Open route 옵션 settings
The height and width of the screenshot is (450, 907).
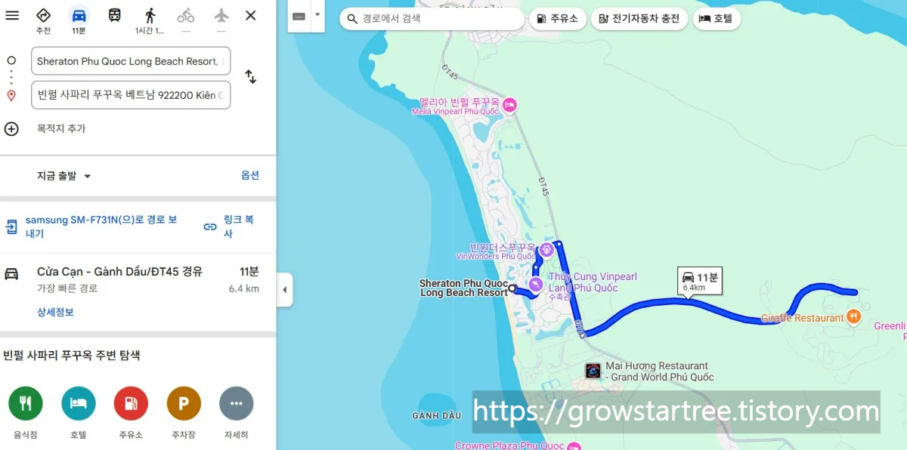(x=250, y=175)
